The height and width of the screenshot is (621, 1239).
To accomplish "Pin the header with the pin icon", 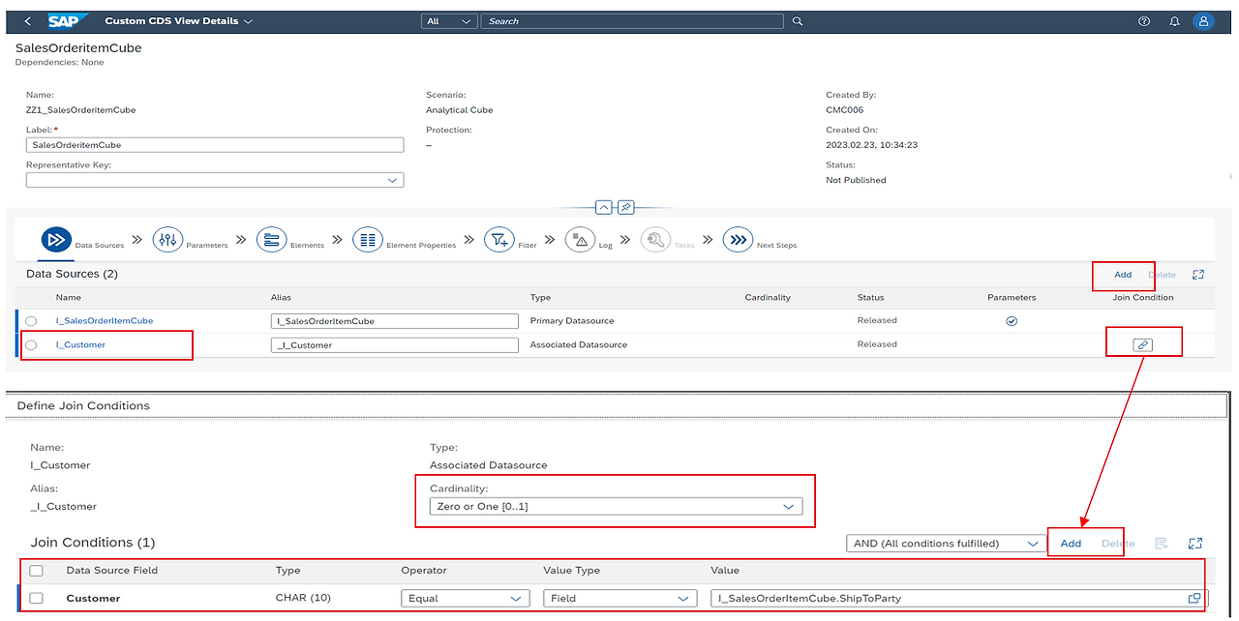I will [x=625, y=207].
